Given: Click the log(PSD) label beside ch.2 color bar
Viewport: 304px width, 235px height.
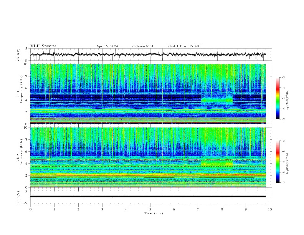Looking at the screenshot, I should pyautogui.click(x=287, y=163).
